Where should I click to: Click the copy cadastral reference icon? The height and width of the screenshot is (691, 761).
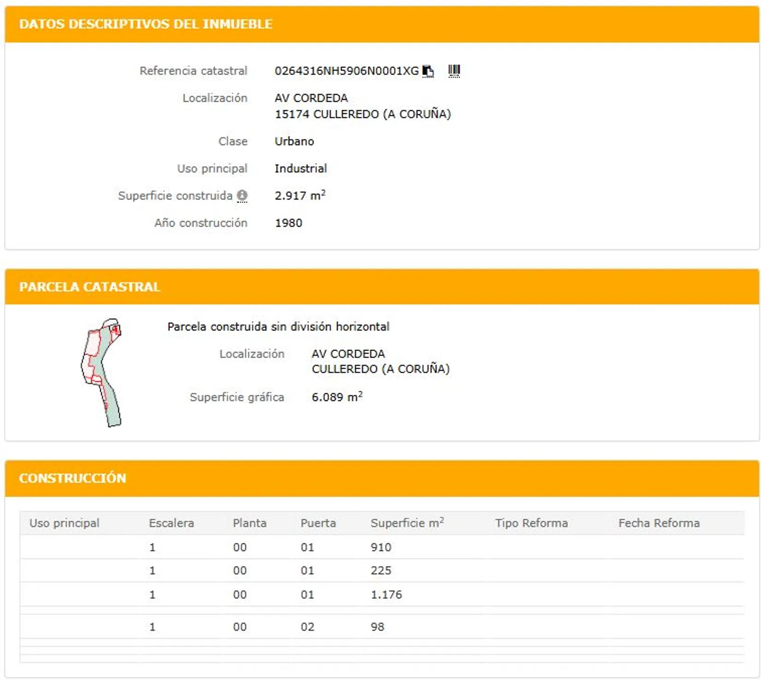[428, 71]
